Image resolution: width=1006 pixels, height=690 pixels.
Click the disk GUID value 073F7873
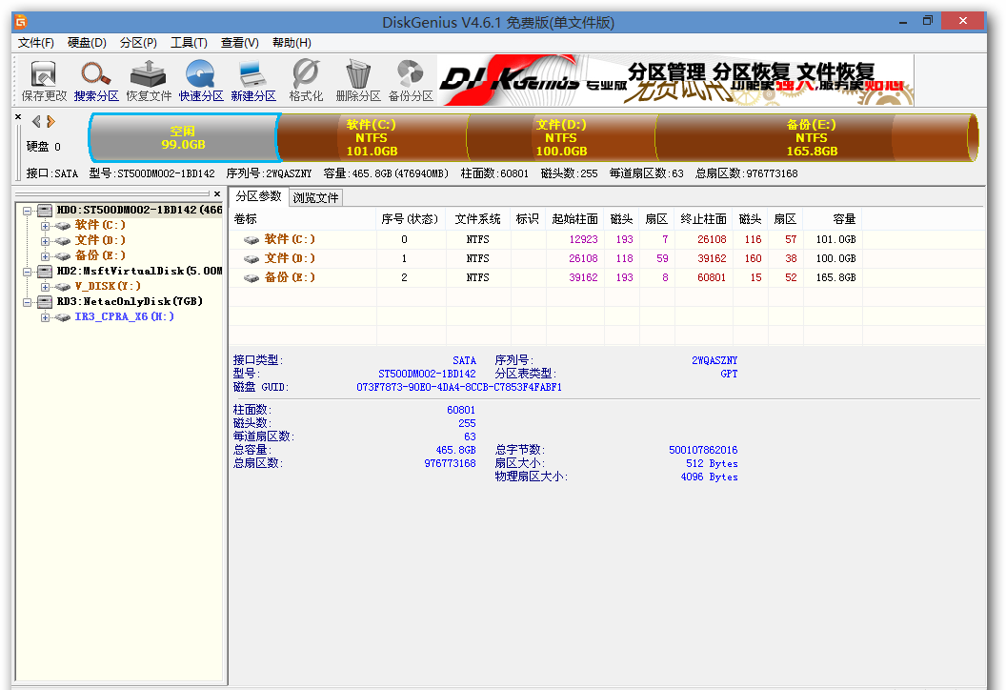tap(459, 388)
